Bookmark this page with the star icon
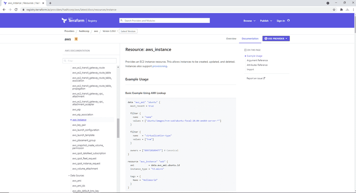 (334, 10)
